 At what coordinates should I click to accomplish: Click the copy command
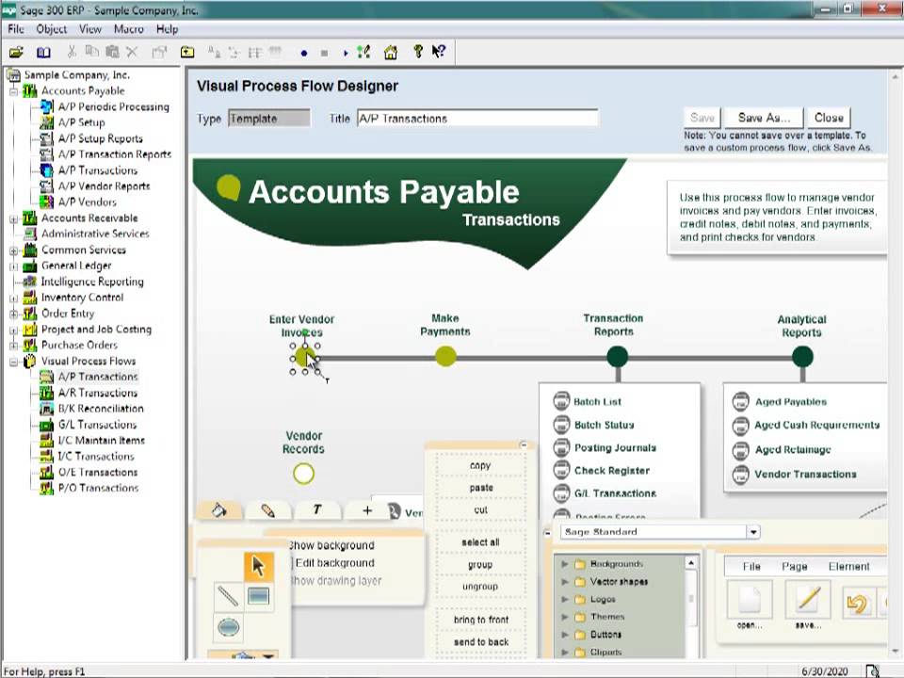point(480,465)
